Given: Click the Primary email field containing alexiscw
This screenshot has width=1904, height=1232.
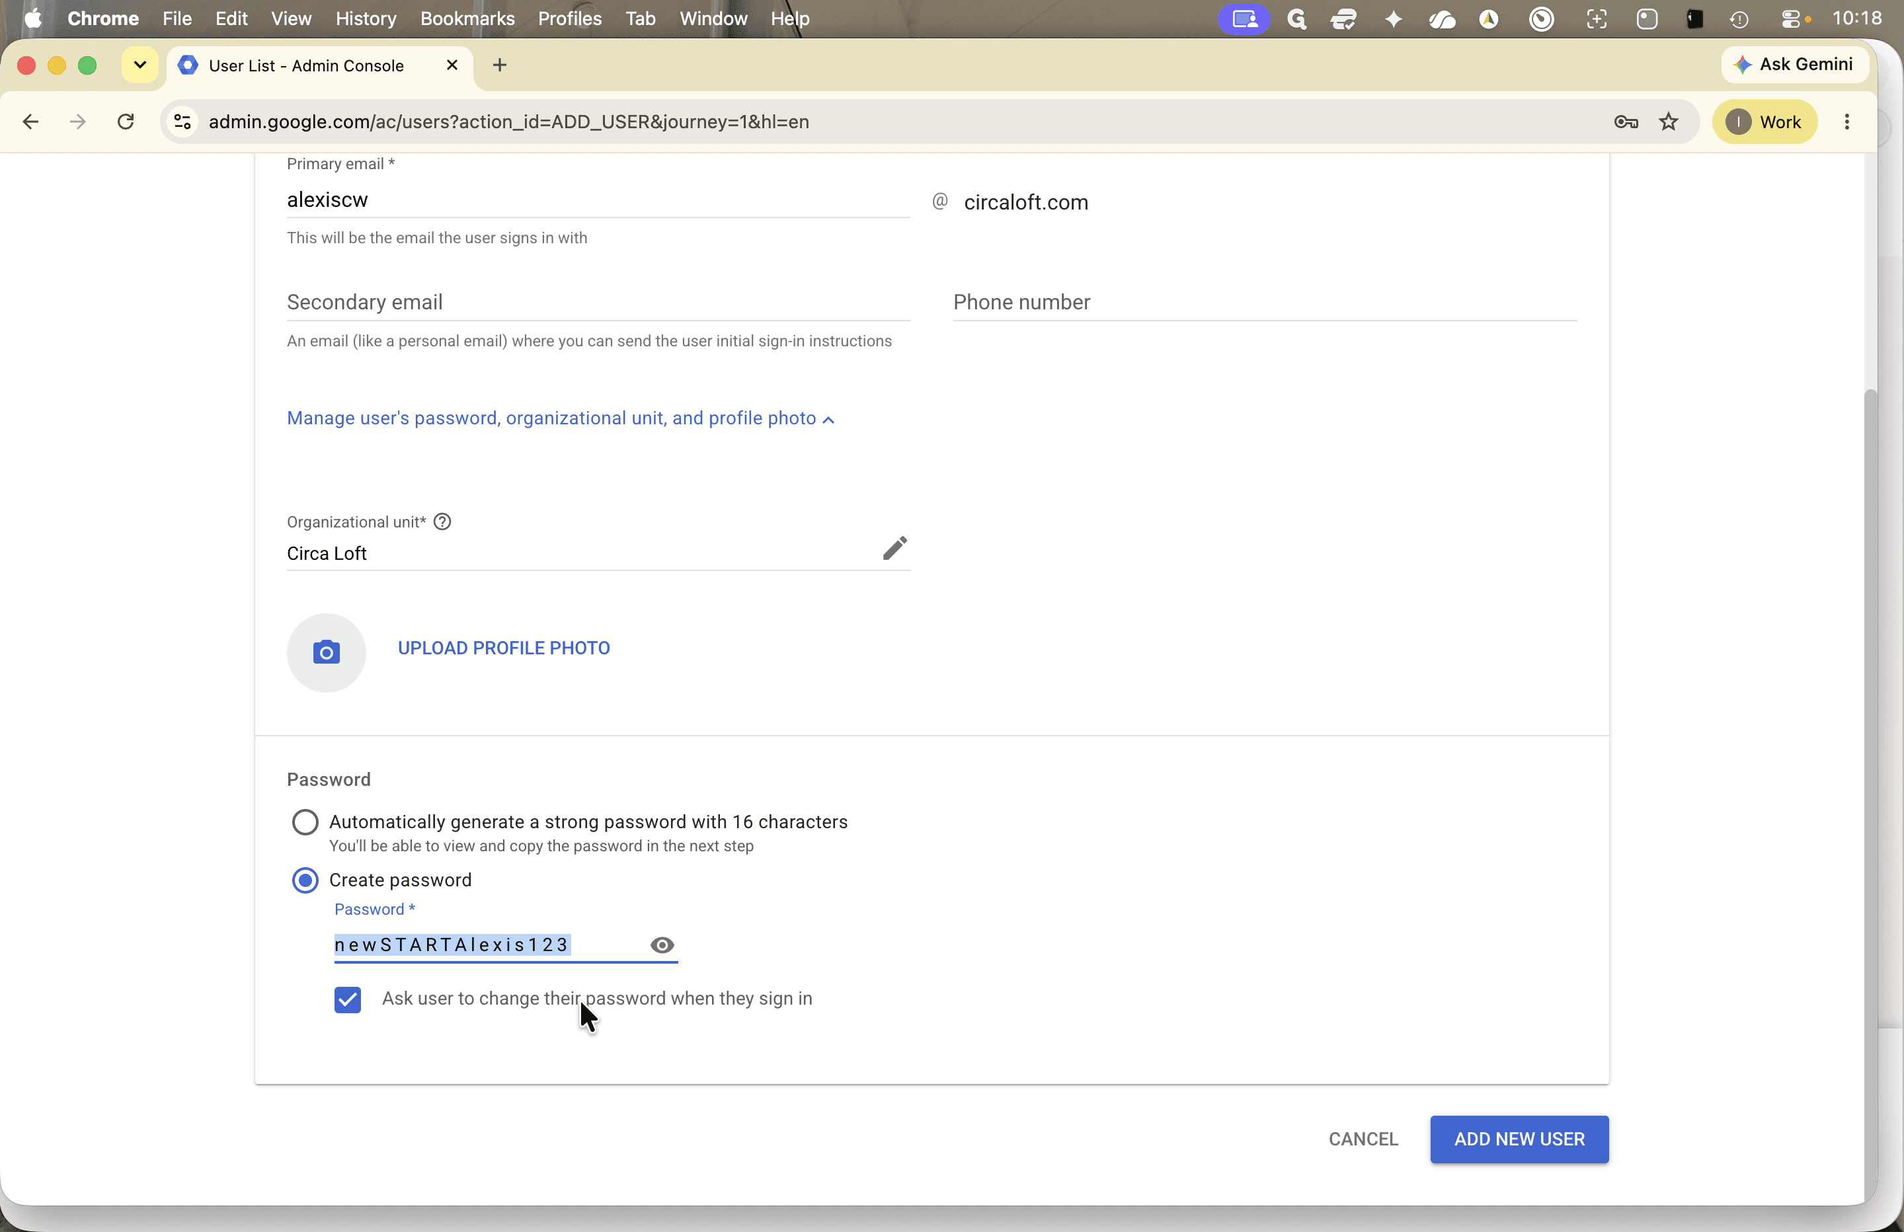Looking at the screenshot, I should click(x=598, y=200).
